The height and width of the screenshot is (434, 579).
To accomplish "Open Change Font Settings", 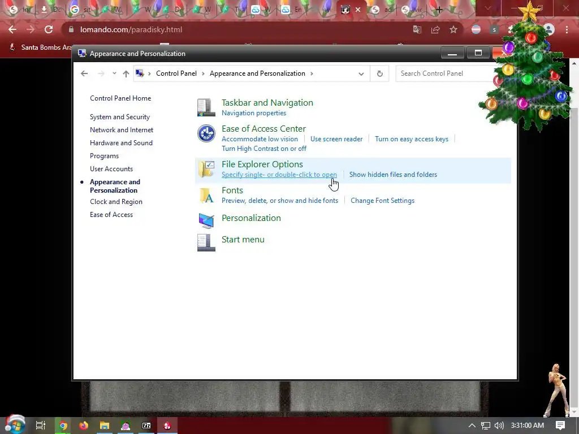I will pos(383,201).
